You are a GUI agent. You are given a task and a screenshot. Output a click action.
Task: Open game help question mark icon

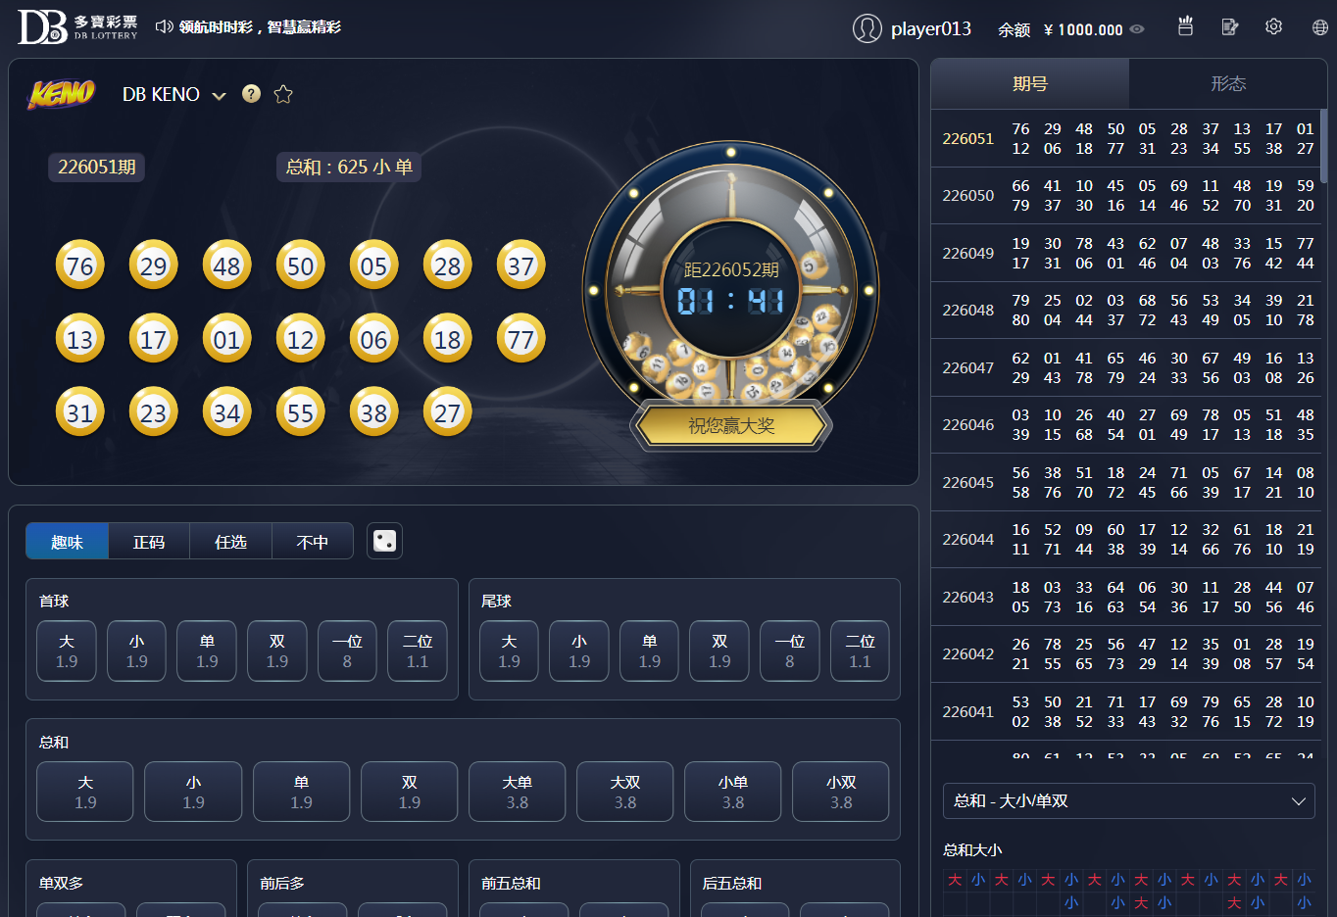pos(252,94)
